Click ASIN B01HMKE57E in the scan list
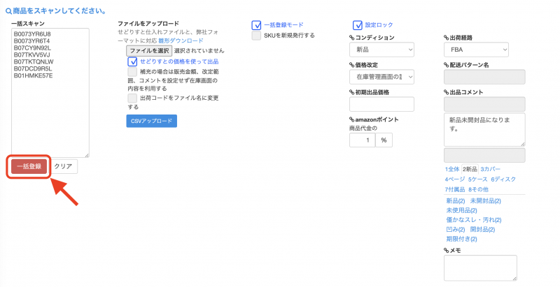The width and height of the screenshot is (560, 287). point(33,76)
